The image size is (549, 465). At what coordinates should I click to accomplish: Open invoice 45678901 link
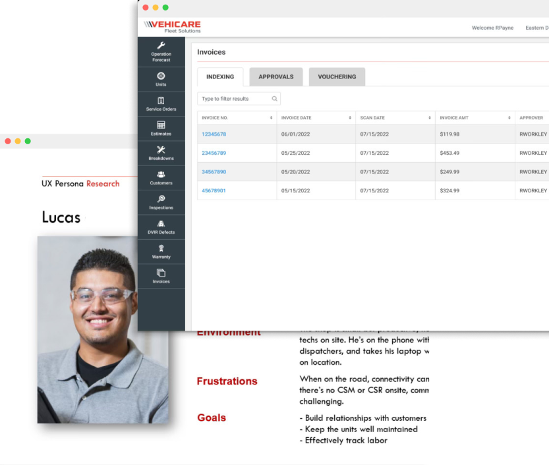(x=214, y=191)
